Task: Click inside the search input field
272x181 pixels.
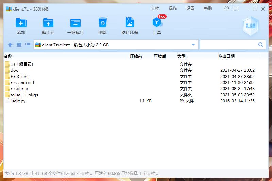Action: click(x=228, y=45)
